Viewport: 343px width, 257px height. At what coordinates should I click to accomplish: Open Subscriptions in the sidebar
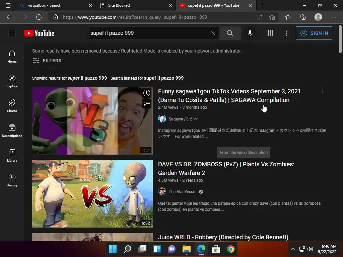pyautogui.click(x=12, y=131)
